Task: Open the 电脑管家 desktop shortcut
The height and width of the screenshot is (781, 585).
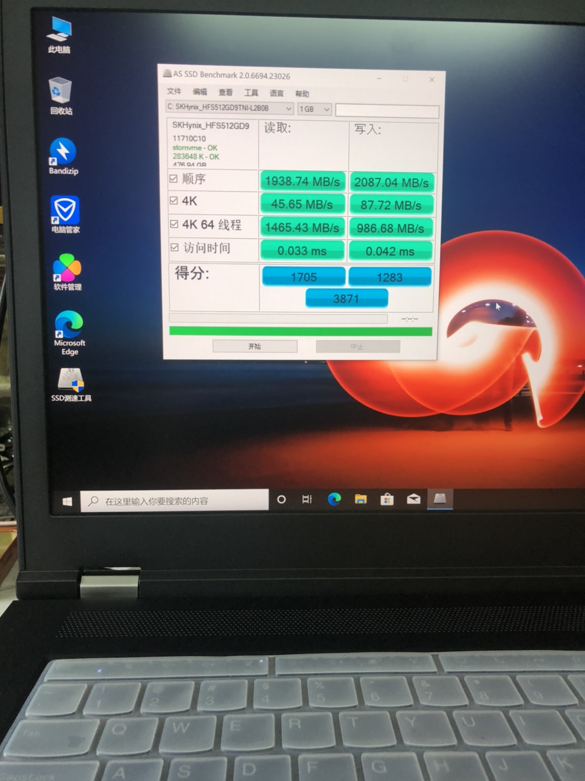Action: (x=65, y=214)
